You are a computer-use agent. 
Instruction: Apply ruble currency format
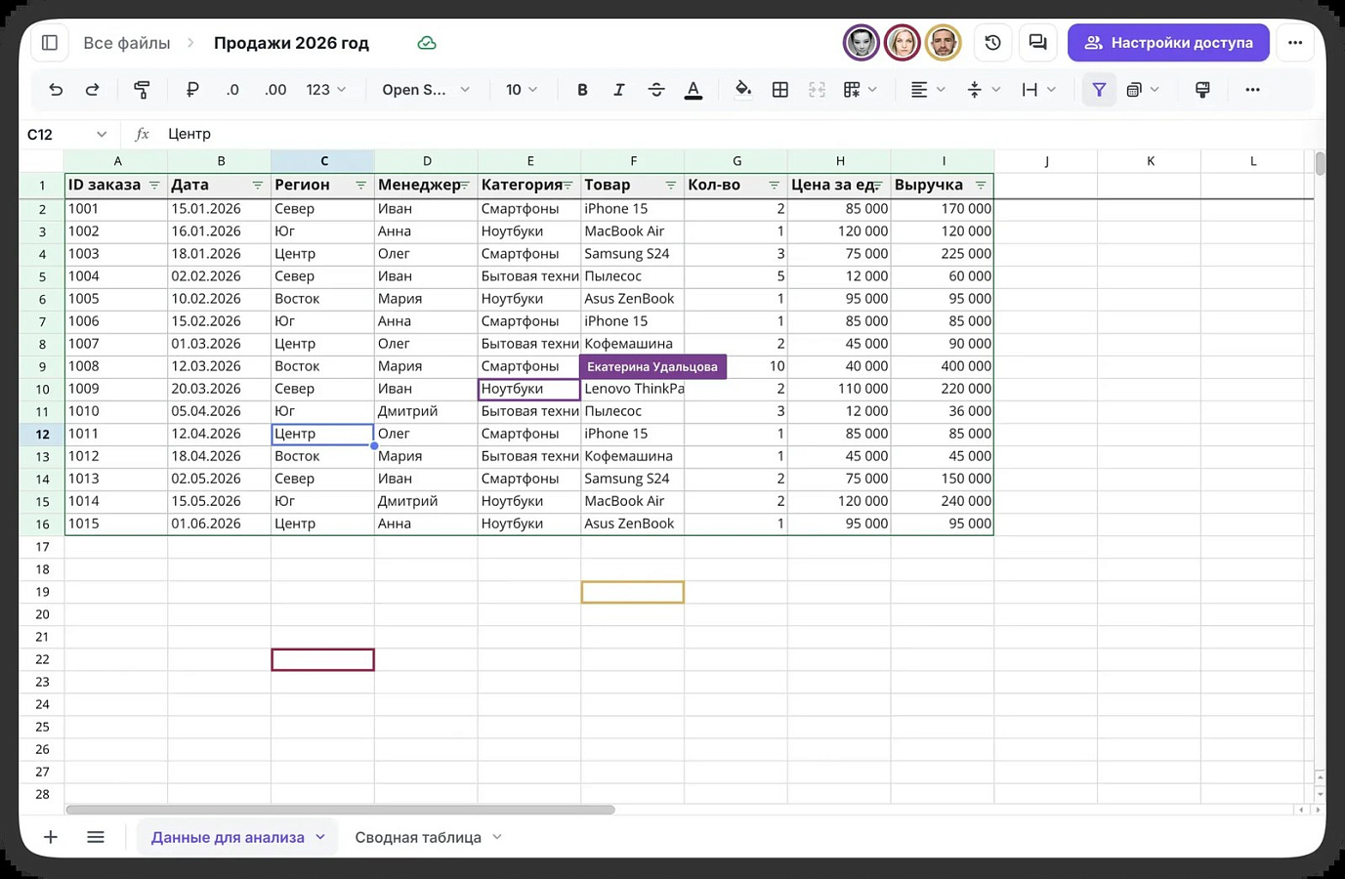point(192,90)
